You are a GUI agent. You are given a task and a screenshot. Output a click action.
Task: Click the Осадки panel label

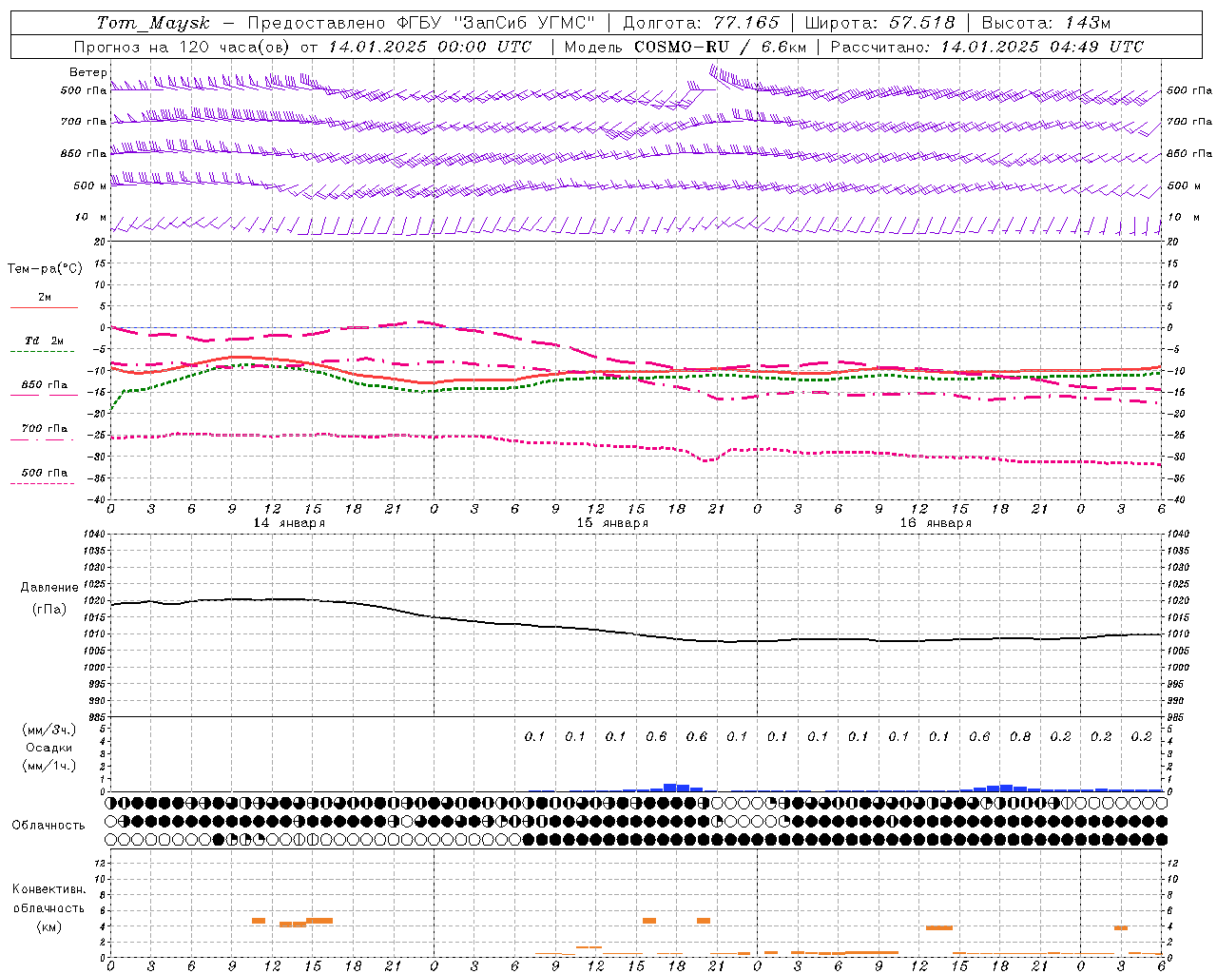point(49,748)
